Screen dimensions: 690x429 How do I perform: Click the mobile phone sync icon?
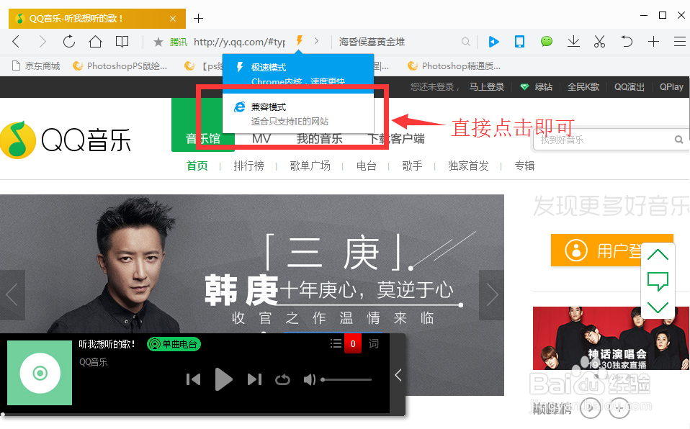[520, 42]
